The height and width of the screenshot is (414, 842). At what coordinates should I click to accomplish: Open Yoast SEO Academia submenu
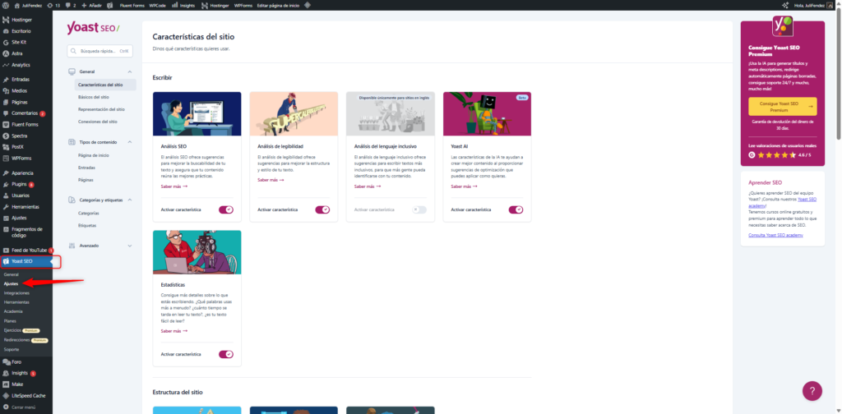point(13,311)
